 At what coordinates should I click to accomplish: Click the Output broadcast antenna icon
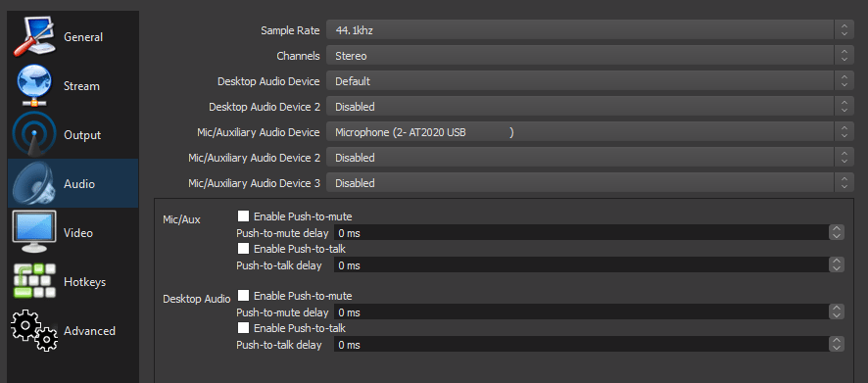pos(33,135)
